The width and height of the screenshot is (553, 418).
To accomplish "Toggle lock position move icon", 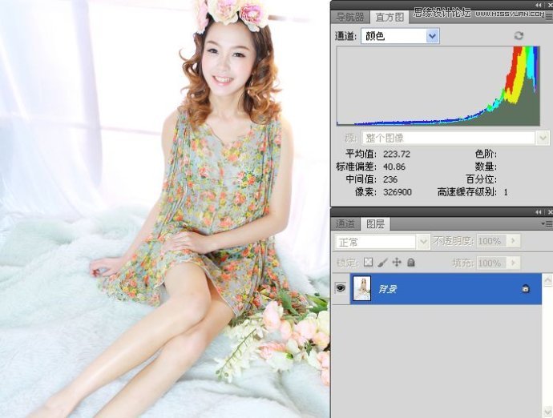I will tap(397, 262).
